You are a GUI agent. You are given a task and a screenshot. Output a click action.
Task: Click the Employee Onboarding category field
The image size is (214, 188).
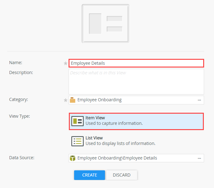pos(133,100)
